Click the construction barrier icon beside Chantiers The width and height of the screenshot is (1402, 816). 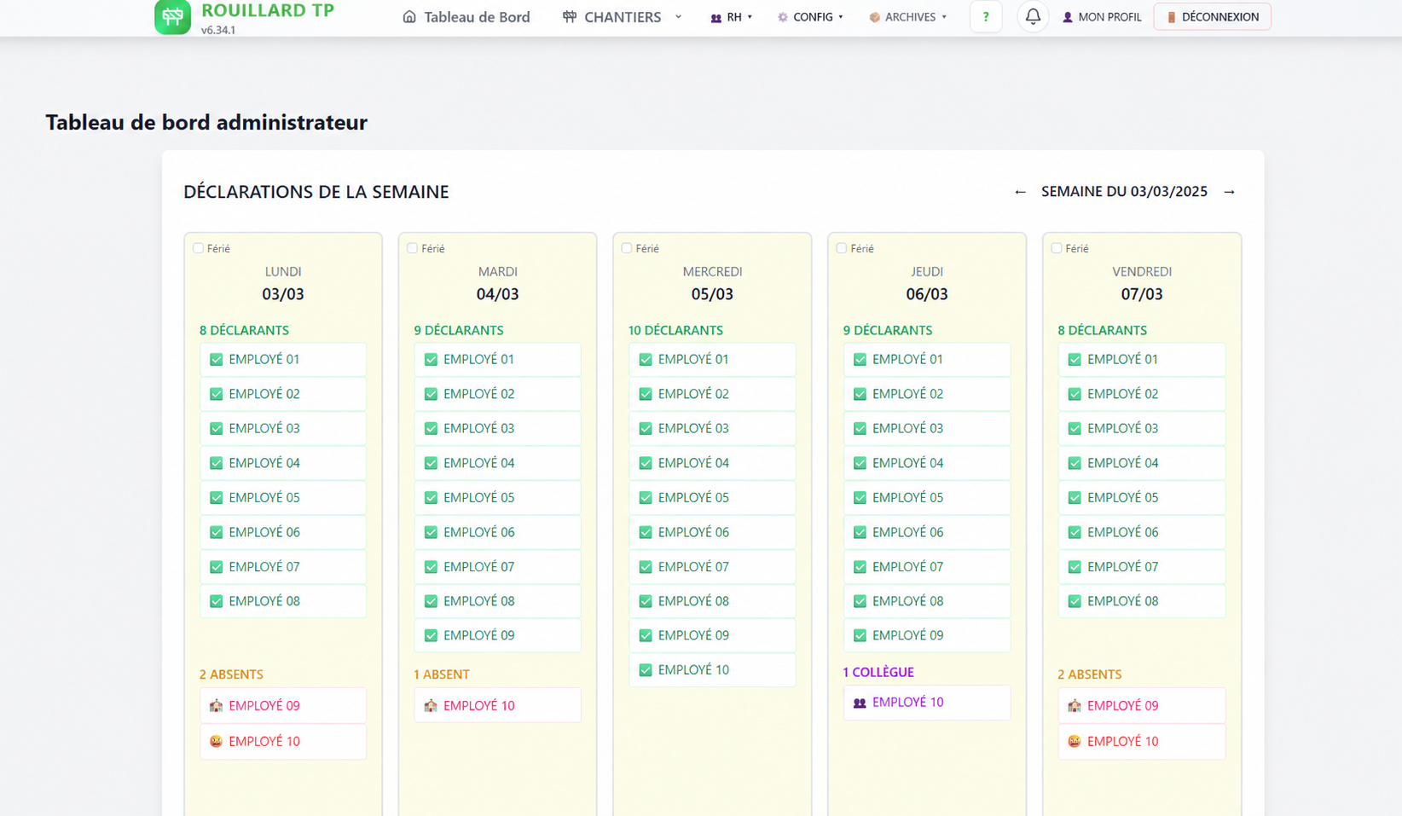click(x=570, y=17)
